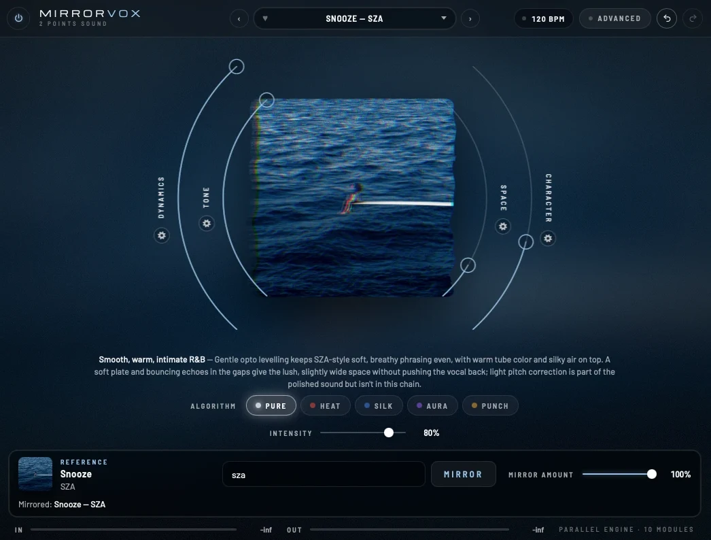Toggle the plugin power button
Screen dimensions: 711x540
(18, 18)
